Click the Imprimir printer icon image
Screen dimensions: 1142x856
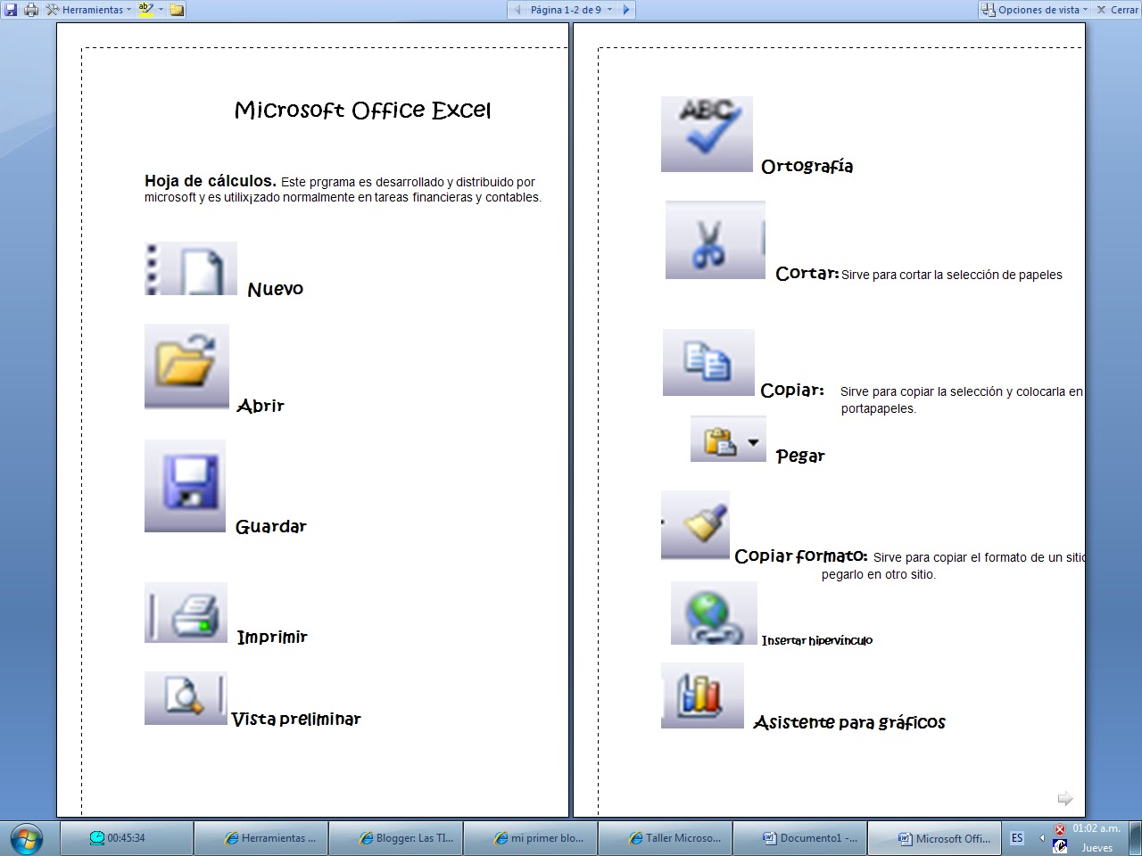click(186, 613)
